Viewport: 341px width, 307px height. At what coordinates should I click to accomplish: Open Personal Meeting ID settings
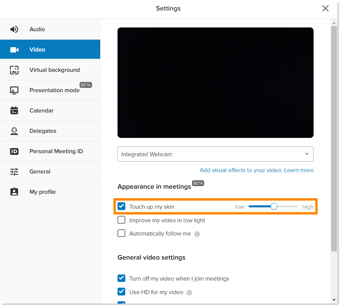pyautogui.click(x=50, y=151)
